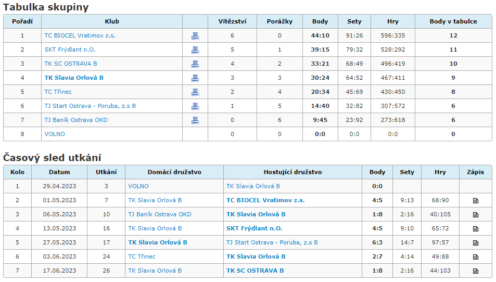Select score 44:10 in standings table
The image size is (496, 282).
pyautogui.click(x=320, y=35)
